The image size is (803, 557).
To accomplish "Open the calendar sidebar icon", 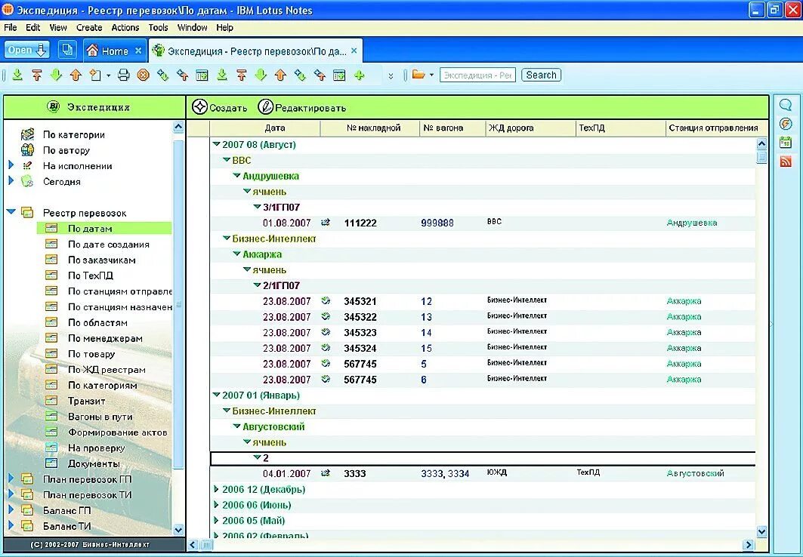I will [x=786, y=143].
